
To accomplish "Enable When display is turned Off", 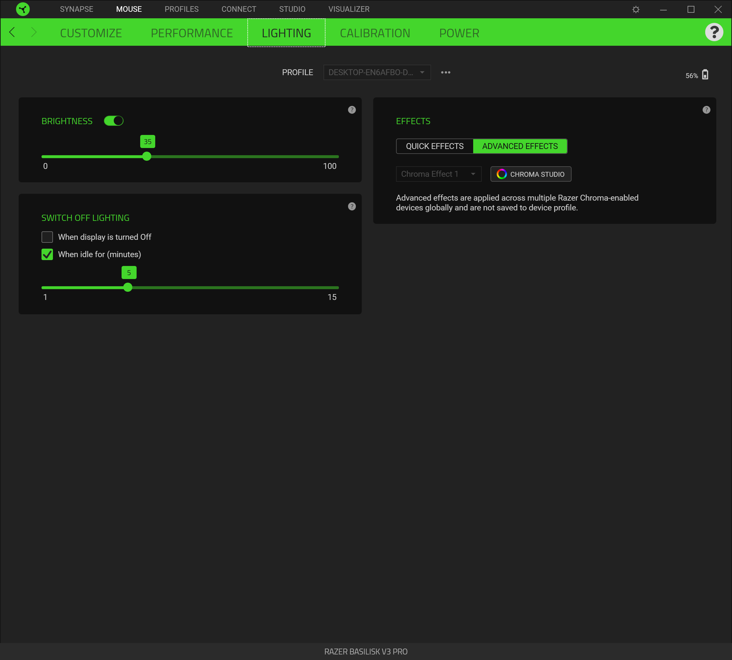I will click(x=47, y=237).
